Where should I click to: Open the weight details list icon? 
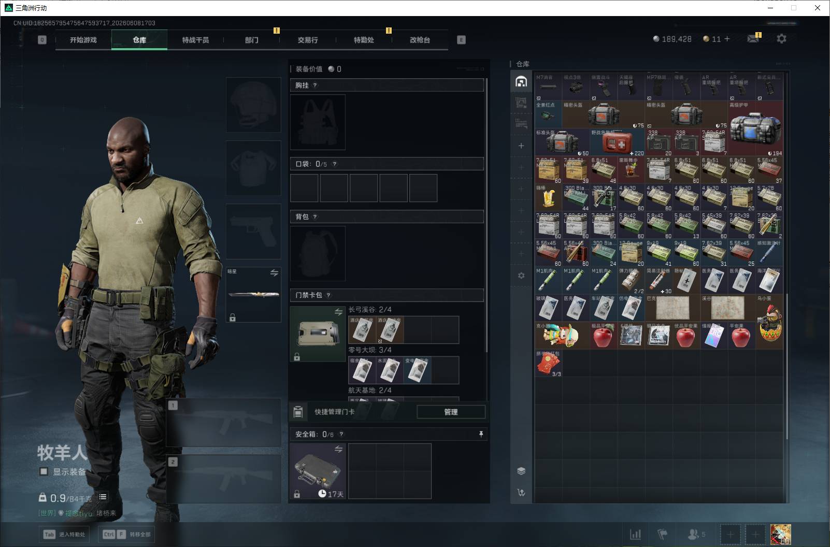tap(103, 497)
